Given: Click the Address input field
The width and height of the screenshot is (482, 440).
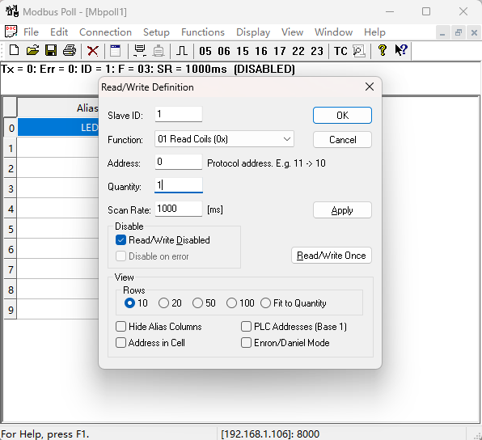Looking at the screenshot, I should [x=179, y=162].
